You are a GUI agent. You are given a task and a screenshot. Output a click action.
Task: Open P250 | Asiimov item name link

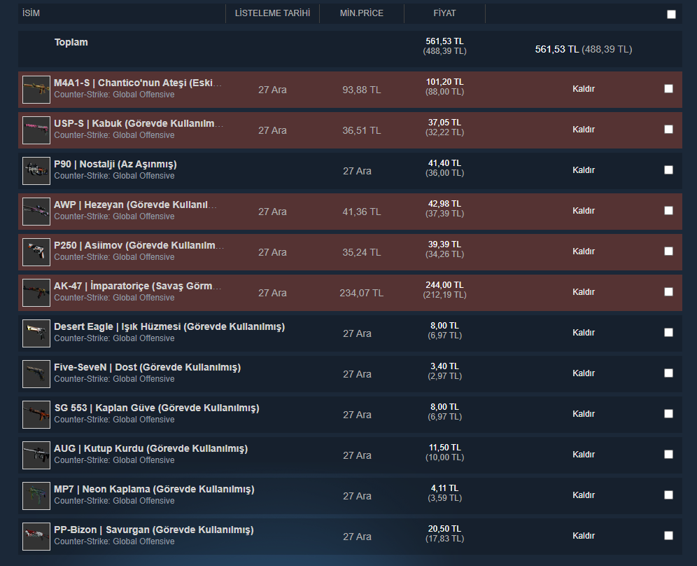139,245
